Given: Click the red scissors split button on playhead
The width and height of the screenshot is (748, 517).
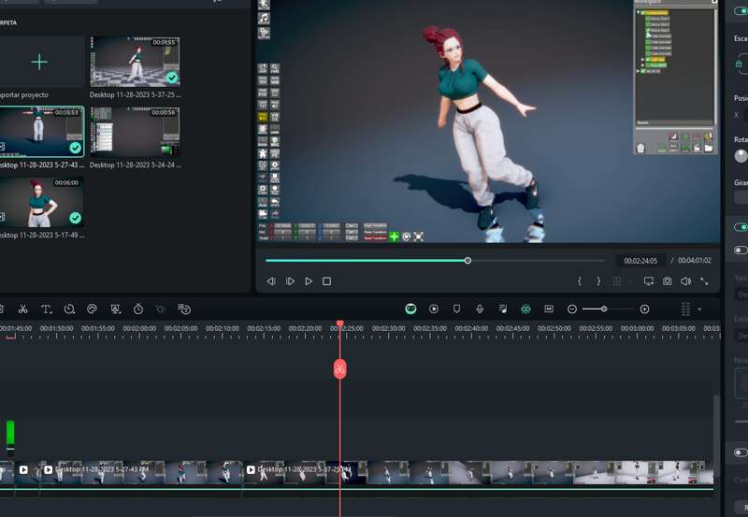Looking at the screenshot, I should pyautogui.click(x=339, y=368).
